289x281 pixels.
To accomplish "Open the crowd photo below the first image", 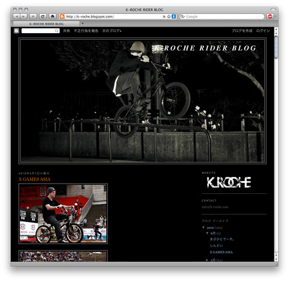I will pos(63,256).
